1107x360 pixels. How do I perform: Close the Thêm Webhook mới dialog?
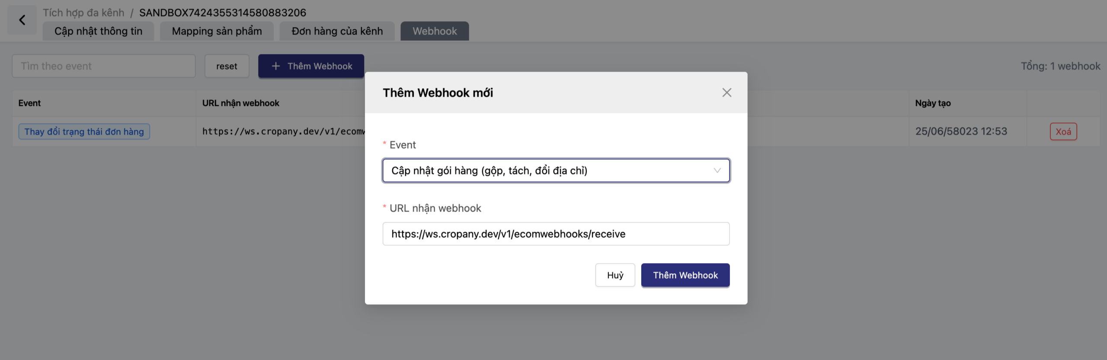pyautogui.click(x=726, y=93)
